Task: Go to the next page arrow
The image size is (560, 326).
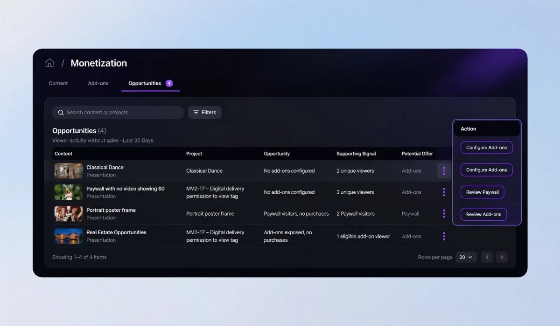Action: coord(502,257)
